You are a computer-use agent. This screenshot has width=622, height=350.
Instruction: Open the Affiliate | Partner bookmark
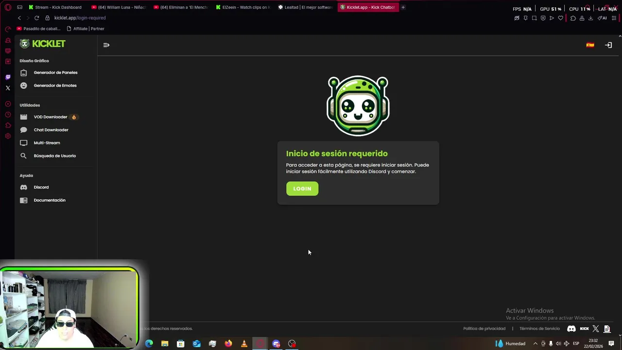[86, 29]
